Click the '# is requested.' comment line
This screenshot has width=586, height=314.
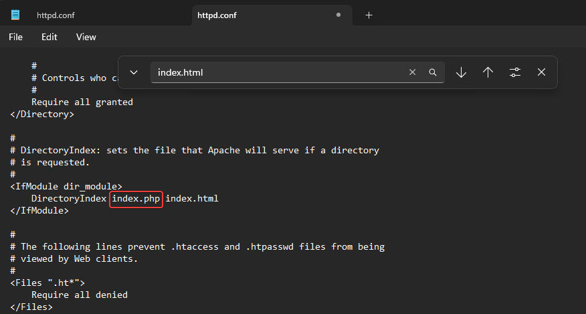(50, 163)
